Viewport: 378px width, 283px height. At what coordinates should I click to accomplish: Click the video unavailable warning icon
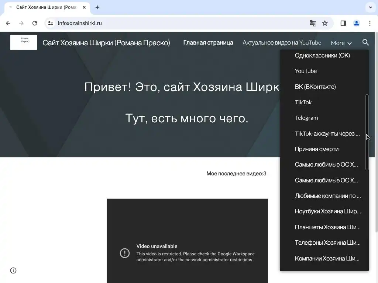click(x=125, y=253)
